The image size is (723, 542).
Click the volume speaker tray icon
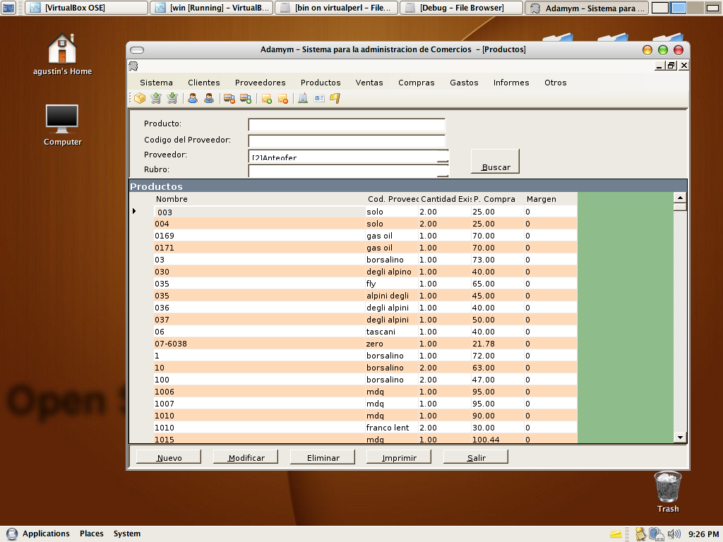click(674, 534)
